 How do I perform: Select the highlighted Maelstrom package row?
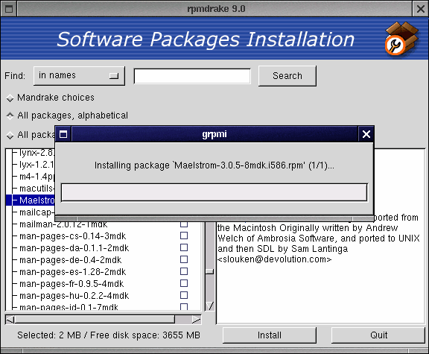click(x=31, y=200)
